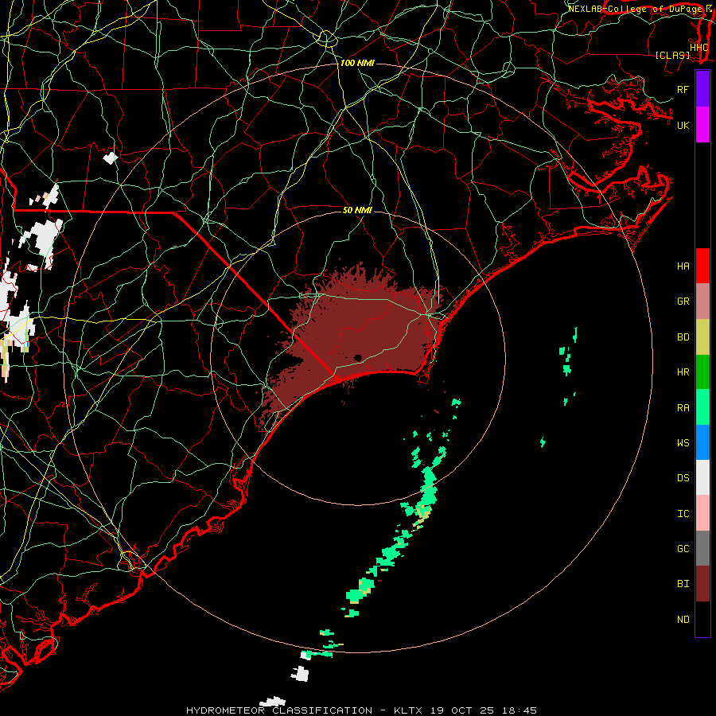Click the WS legend label
716x716 pixels.
point(683,443)
